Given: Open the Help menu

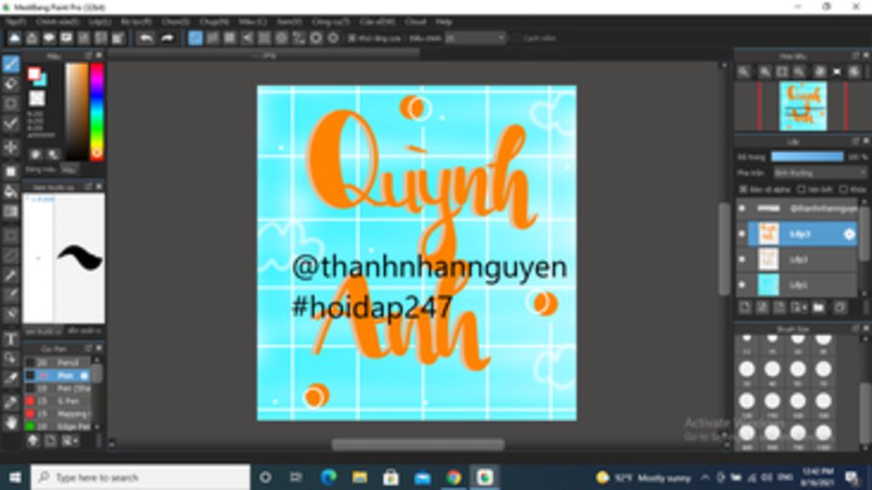Looking at the screenshot, I should [443, 21].
